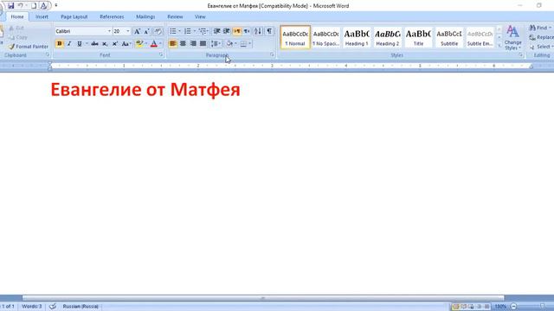Toggle Show/Hide paragraph marks
Screen dimensions: 554x311
tap(269, 31)
